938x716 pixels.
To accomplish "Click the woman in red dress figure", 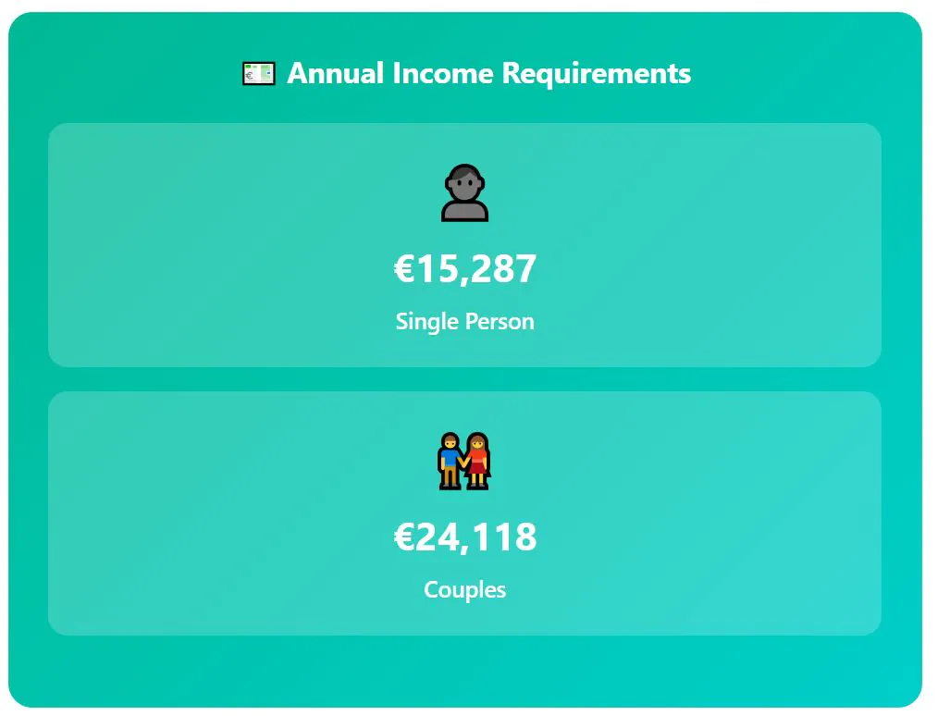I will (x=477, y=460).
